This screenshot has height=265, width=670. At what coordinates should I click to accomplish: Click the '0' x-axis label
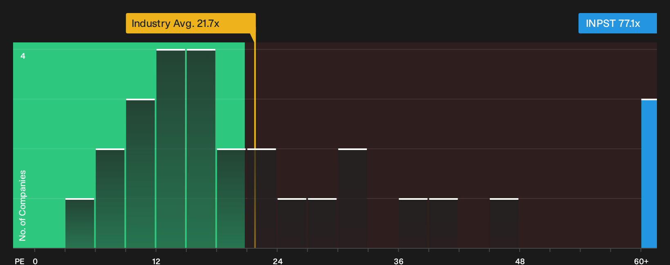pyautogui.click(x=35, y=261)
